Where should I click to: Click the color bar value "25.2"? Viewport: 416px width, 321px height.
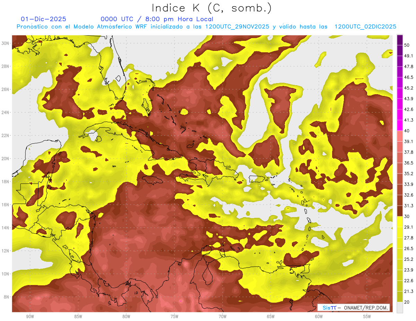(409, 259)
